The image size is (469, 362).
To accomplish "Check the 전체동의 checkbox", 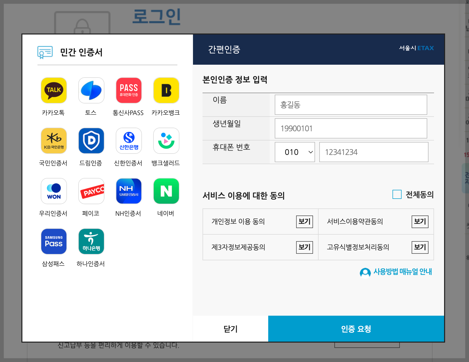I will click(397, 194).
